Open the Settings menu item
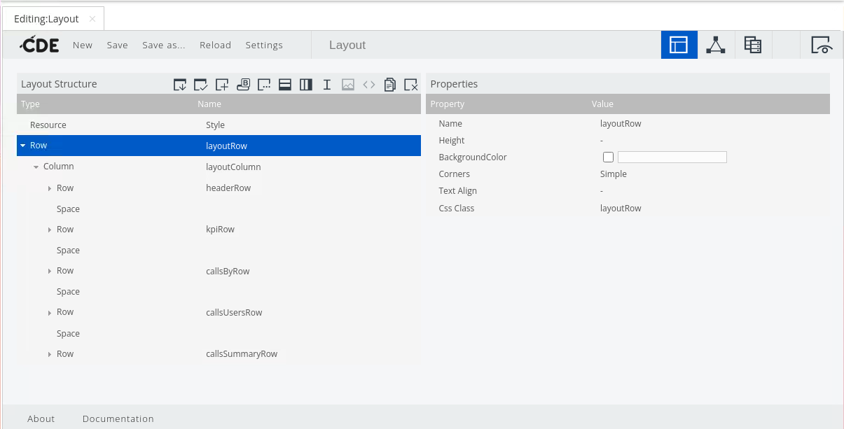844x429 pixels. (263, 45)
